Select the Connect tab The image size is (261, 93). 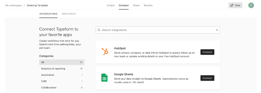pyautogui.click(x=124, y=5)
